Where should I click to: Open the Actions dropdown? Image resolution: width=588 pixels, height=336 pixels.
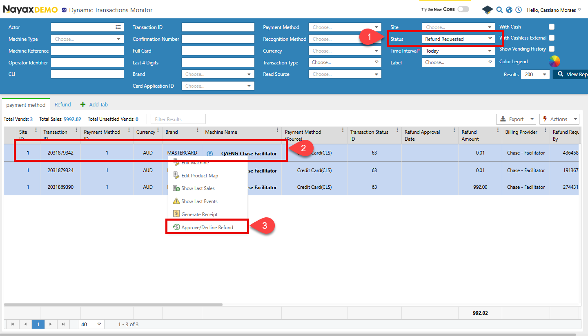pyautogui.click(x=559, y=119)
